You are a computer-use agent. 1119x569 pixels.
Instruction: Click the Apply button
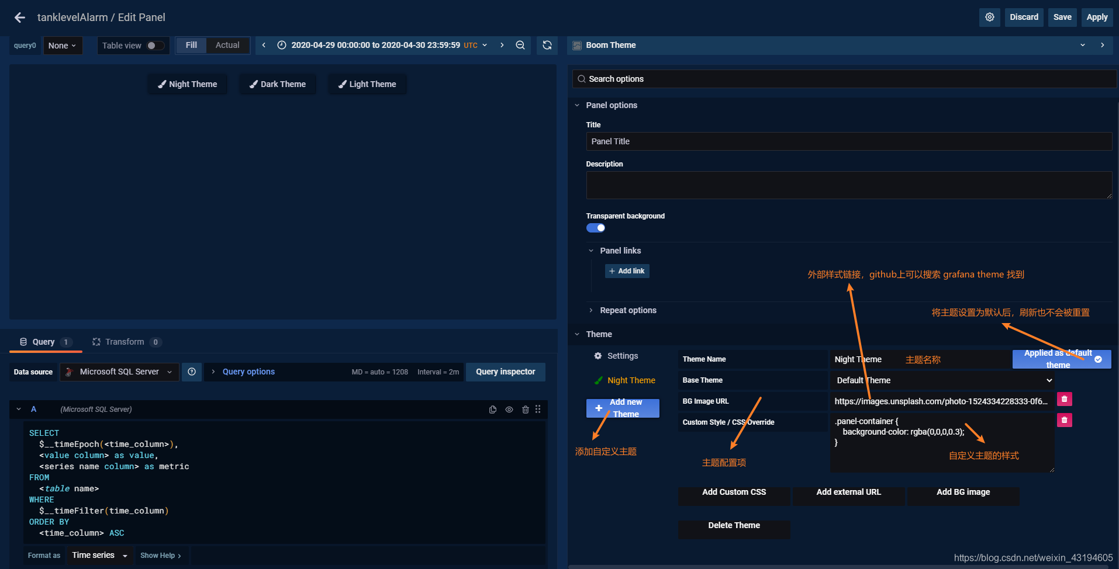pyautogui.click(x=1096, y=17)
